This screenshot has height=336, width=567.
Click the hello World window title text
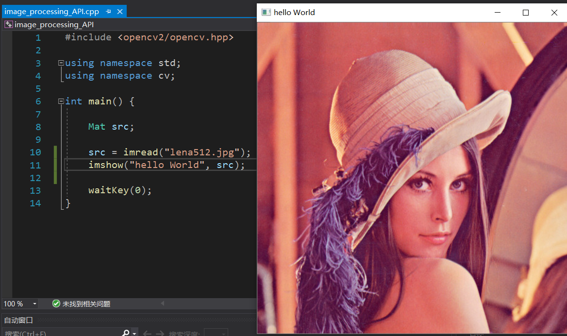click(x=294, y=12)
